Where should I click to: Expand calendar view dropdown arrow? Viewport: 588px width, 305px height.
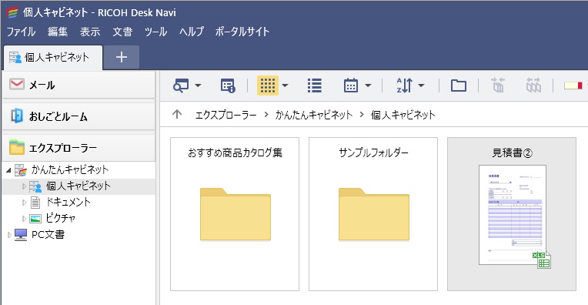[x=368, y=85]
